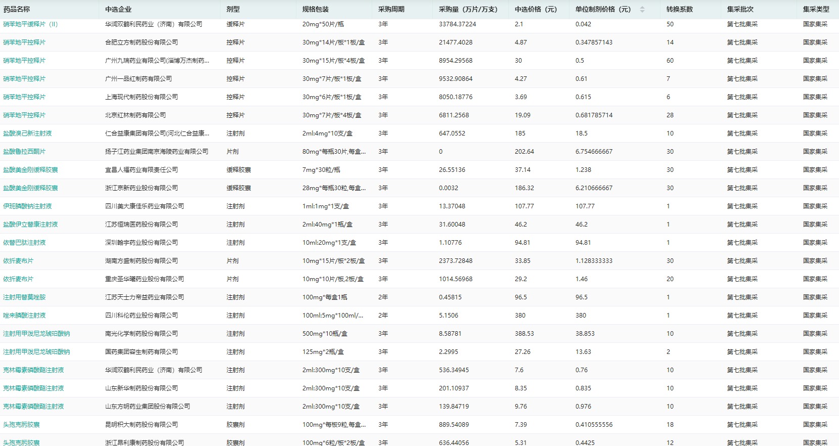Image resolution: width=839 pixels, height=446 pixels.
Task: Select company cell 扬子江药业集团南京海陵药业有限公司
Action: (157, 152)
